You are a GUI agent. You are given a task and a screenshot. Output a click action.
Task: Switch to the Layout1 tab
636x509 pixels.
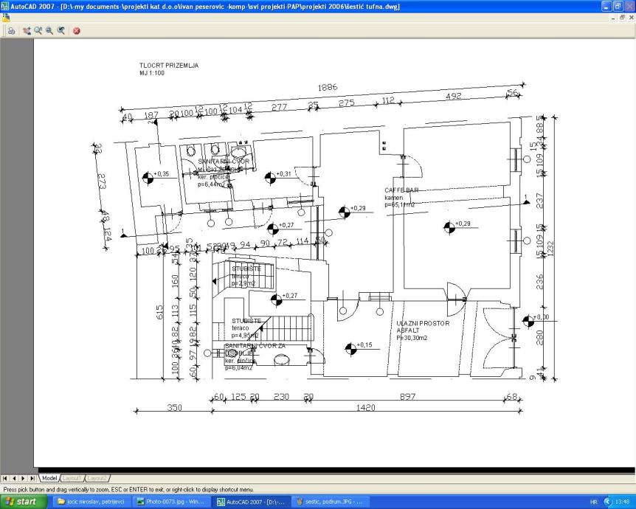(x=72, y=478)
